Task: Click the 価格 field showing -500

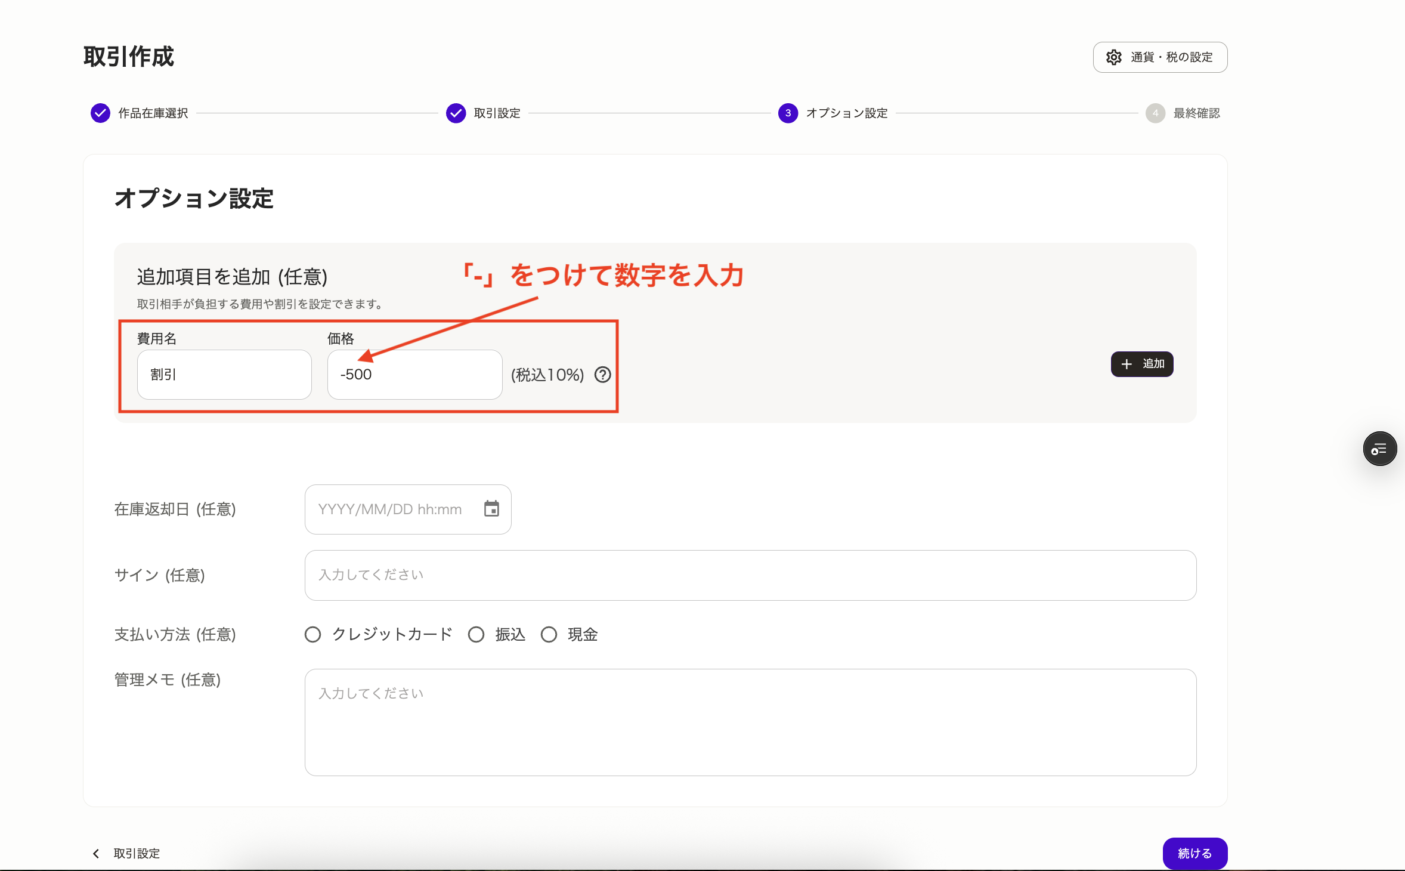Action: (414, 375)
